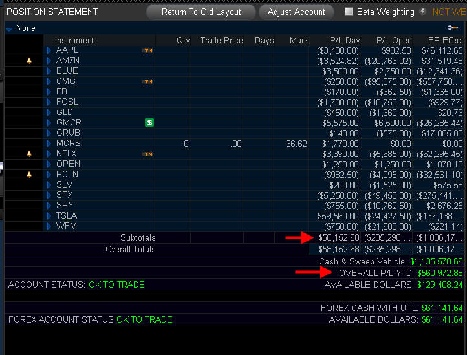Enable the Beta Weighting checkbox
The image size is (467, 355).
pyautogui.click(x=349, y=12)
